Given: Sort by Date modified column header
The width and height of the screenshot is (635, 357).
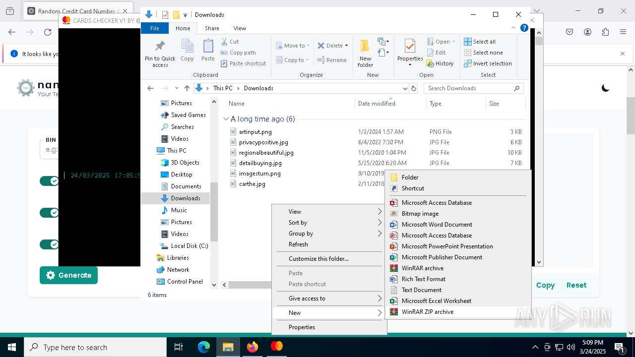Looking at the screenshot, I should (x=390, y=104).
